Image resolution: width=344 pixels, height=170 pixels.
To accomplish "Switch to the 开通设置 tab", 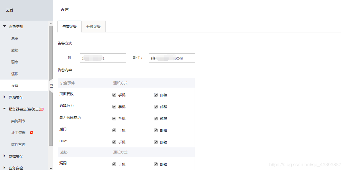I will pyautogui.click(x=93, y=27).
